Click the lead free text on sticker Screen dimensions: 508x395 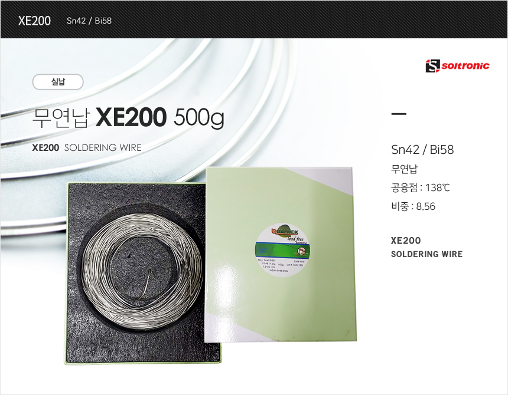point(295,239)
